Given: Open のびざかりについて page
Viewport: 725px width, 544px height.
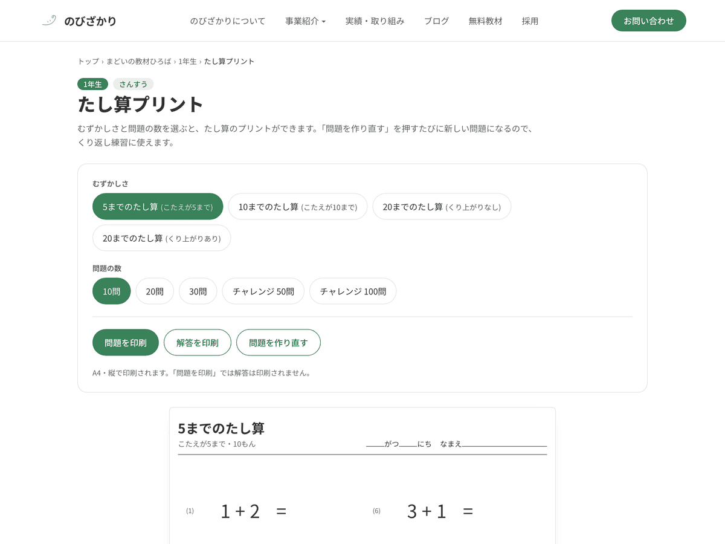Looking at the screenshot, I should [x=228, y=21].
